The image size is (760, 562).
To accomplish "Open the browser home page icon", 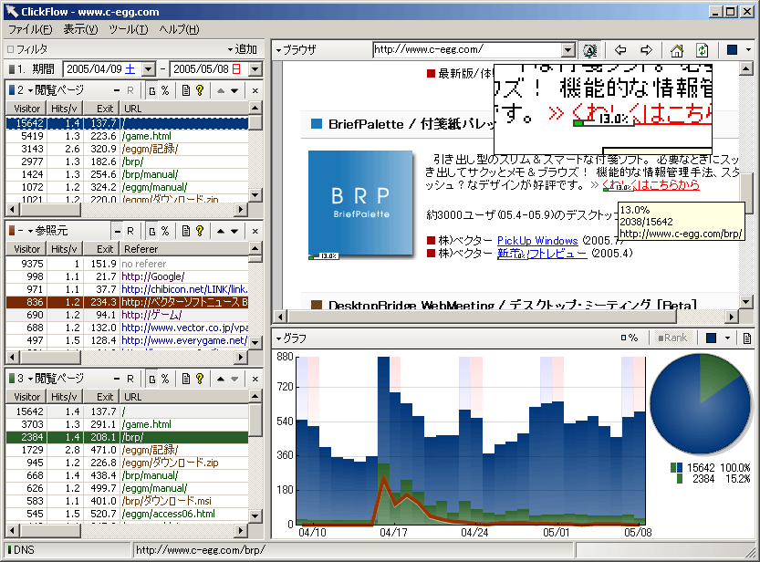I will [x=677, y=50].
